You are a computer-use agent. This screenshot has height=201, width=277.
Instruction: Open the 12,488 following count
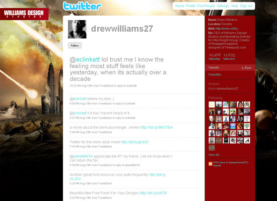[215, 56]
